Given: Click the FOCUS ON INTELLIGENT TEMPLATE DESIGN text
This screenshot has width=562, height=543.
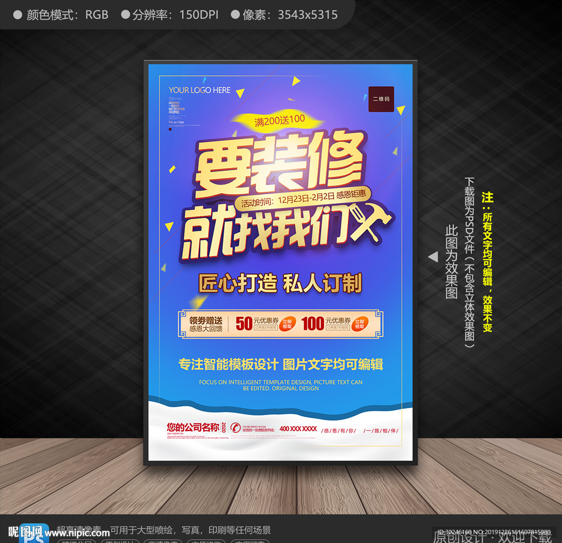Looking at the screenshot, I should pos(280,385).
